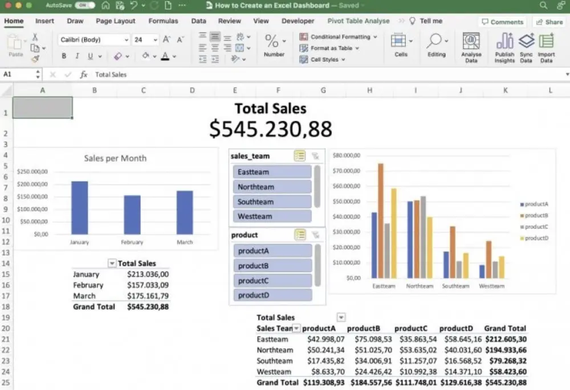
Task: Click the Share button
Action: [x=549, y=22]
